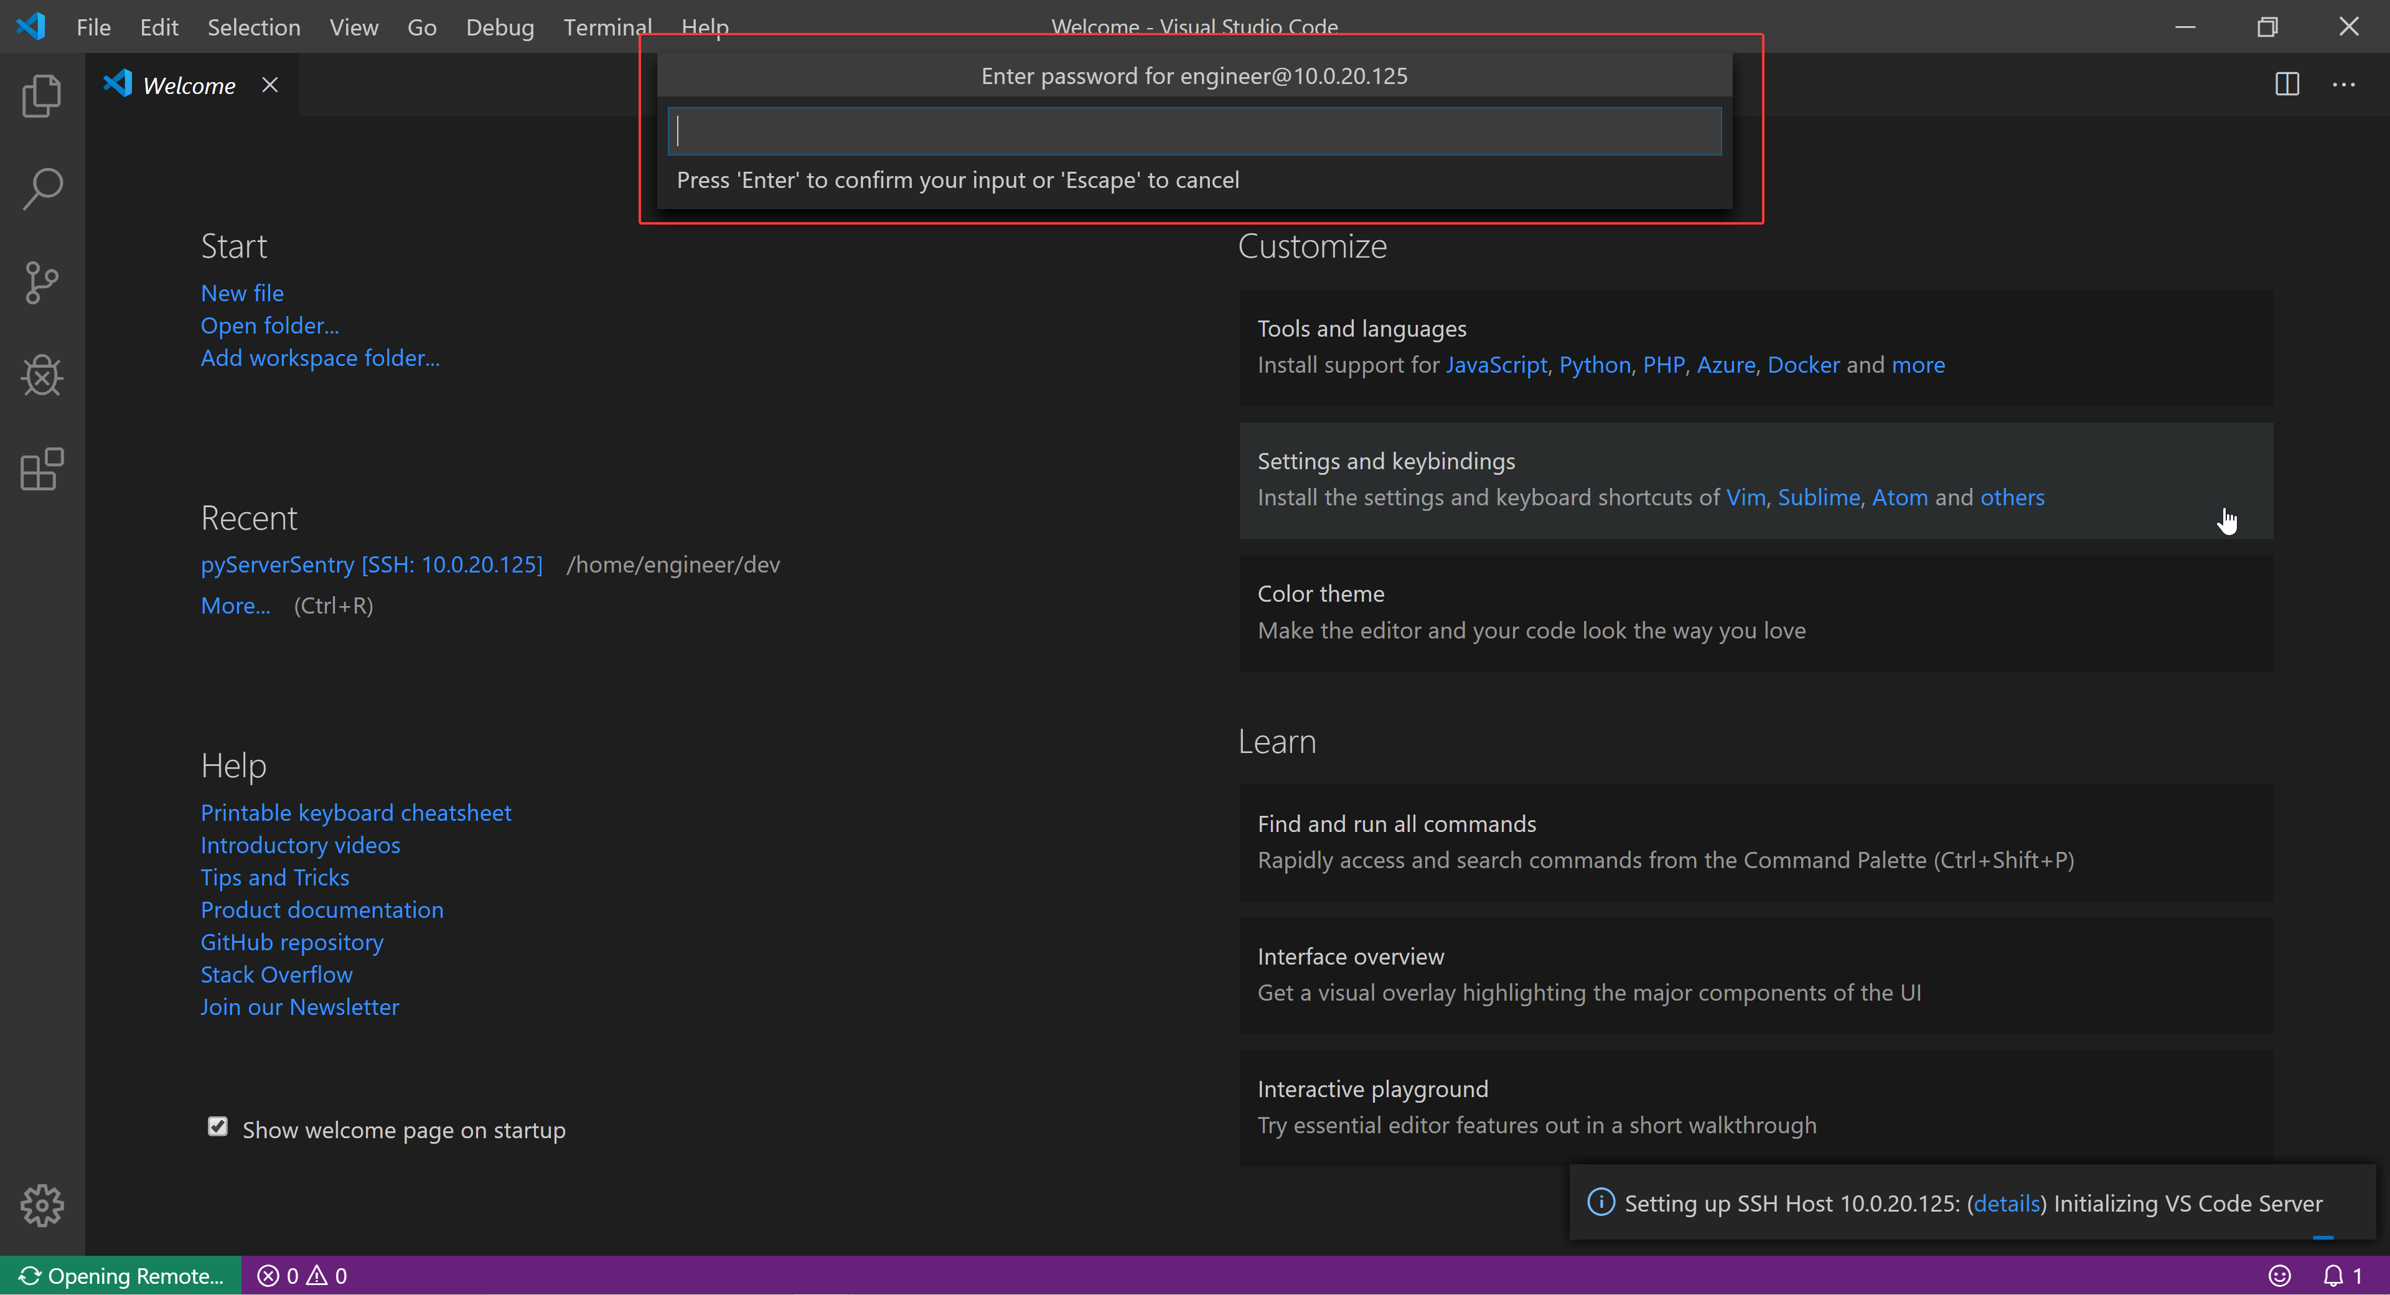
Task: Click the Tools and languages card
Action: [x=1755, y=348]
